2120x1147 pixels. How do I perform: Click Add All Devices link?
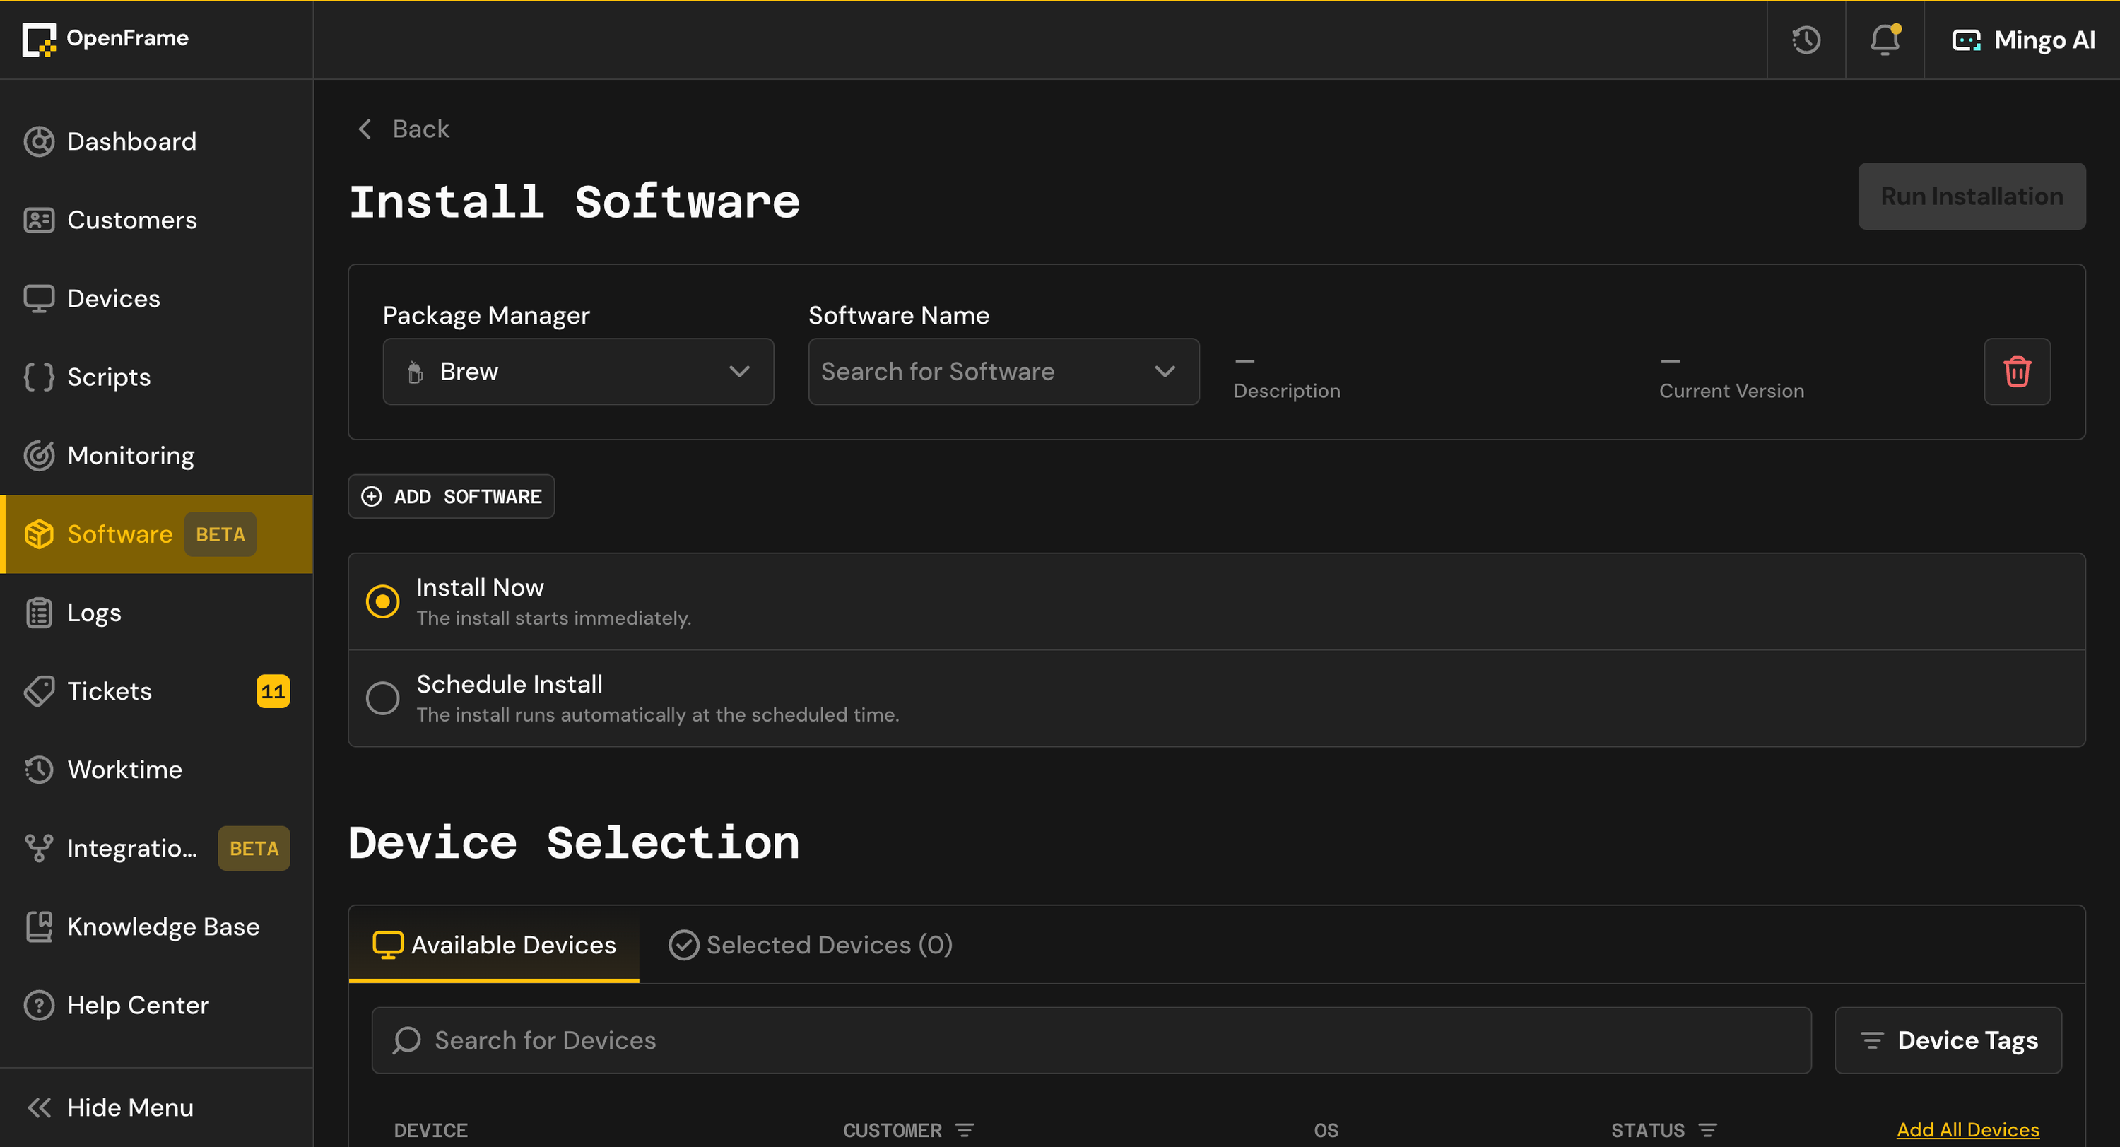pos(1967,1130)
